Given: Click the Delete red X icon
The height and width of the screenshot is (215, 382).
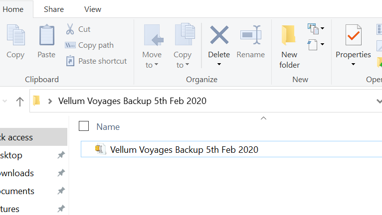Looking at the screenshot, I should tap(219, 35).
